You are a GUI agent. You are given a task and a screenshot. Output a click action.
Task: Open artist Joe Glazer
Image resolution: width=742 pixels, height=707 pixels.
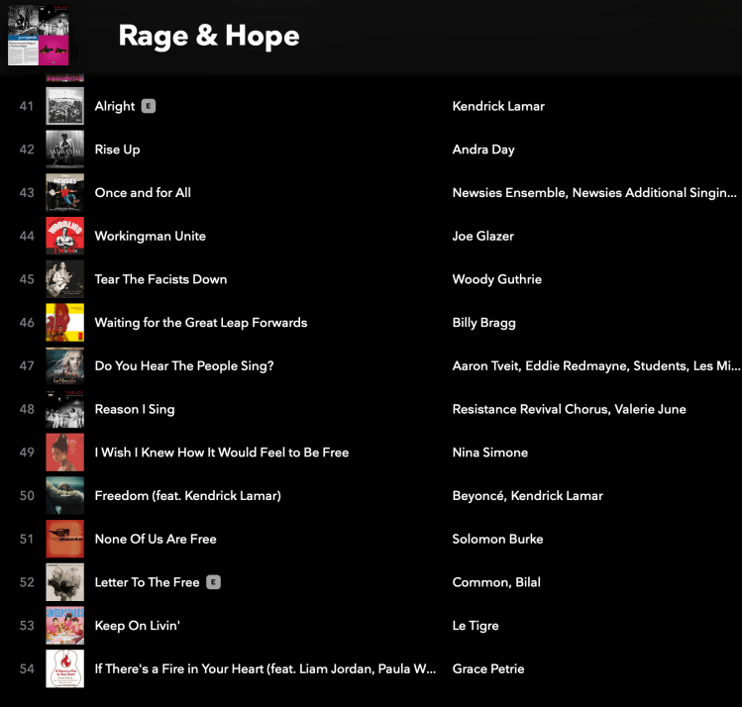tap(483, 236)
